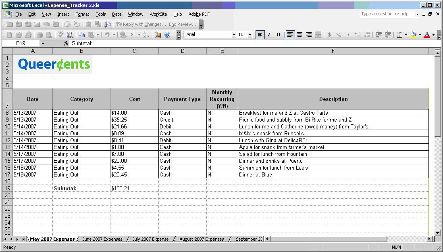Apply yellow Fill Color paint bucket
Screen dimensions: 443x252
(413, 35)
